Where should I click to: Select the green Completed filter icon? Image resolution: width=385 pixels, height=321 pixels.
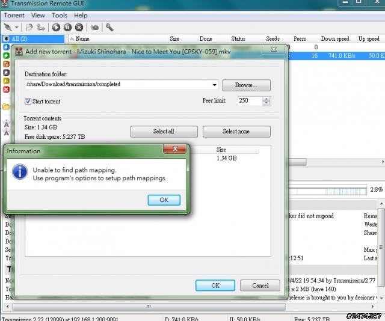click(x=6, y=55)
